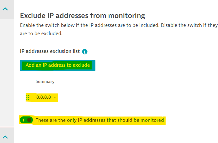Click the bottom-left chevron arrow
Image resolution: width=218 pixels, height=143 pixels.
(x=5, y=137)
